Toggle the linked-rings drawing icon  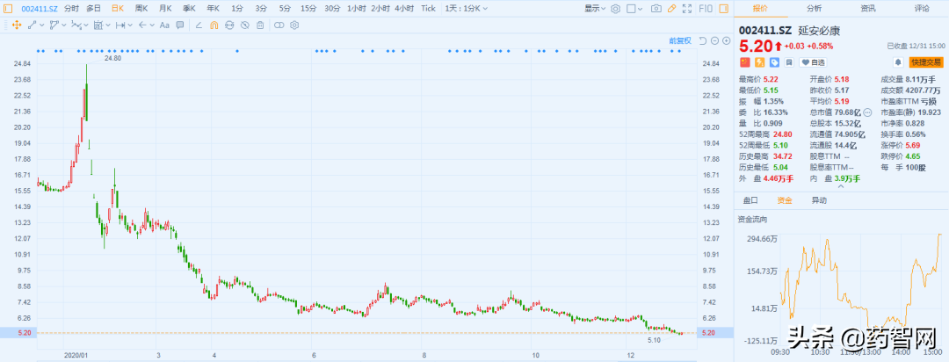tap(279, 25)
